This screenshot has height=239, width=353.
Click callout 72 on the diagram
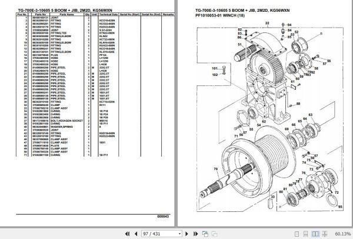337,192
